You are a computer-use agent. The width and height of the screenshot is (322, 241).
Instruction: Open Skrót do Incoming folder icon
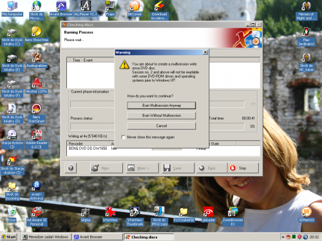tap(12, 191)
